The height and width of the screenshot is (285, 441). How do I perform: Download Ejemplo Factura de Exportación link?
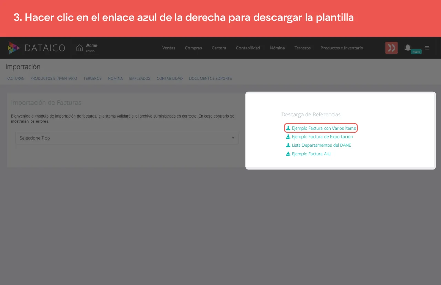[x=322, y=137]
